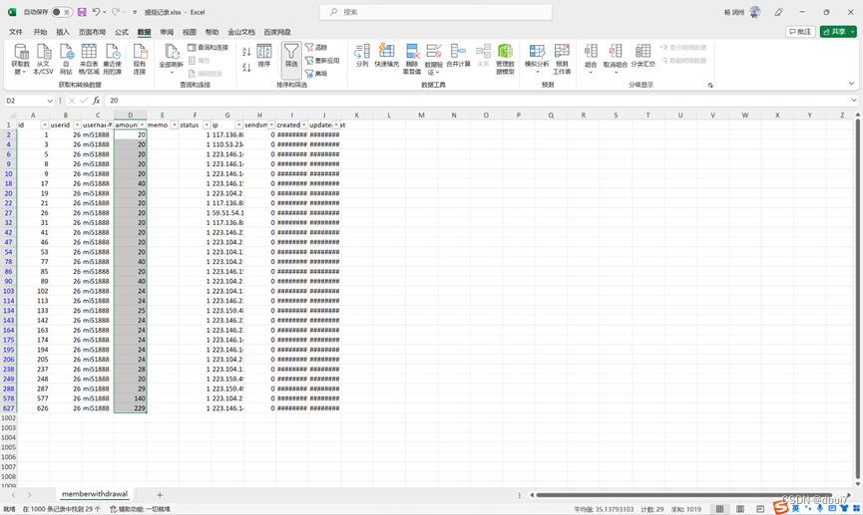The image size is (863, 515).
Task: Add a new sheet with the plus button
Action: click(x=160, y=495)
